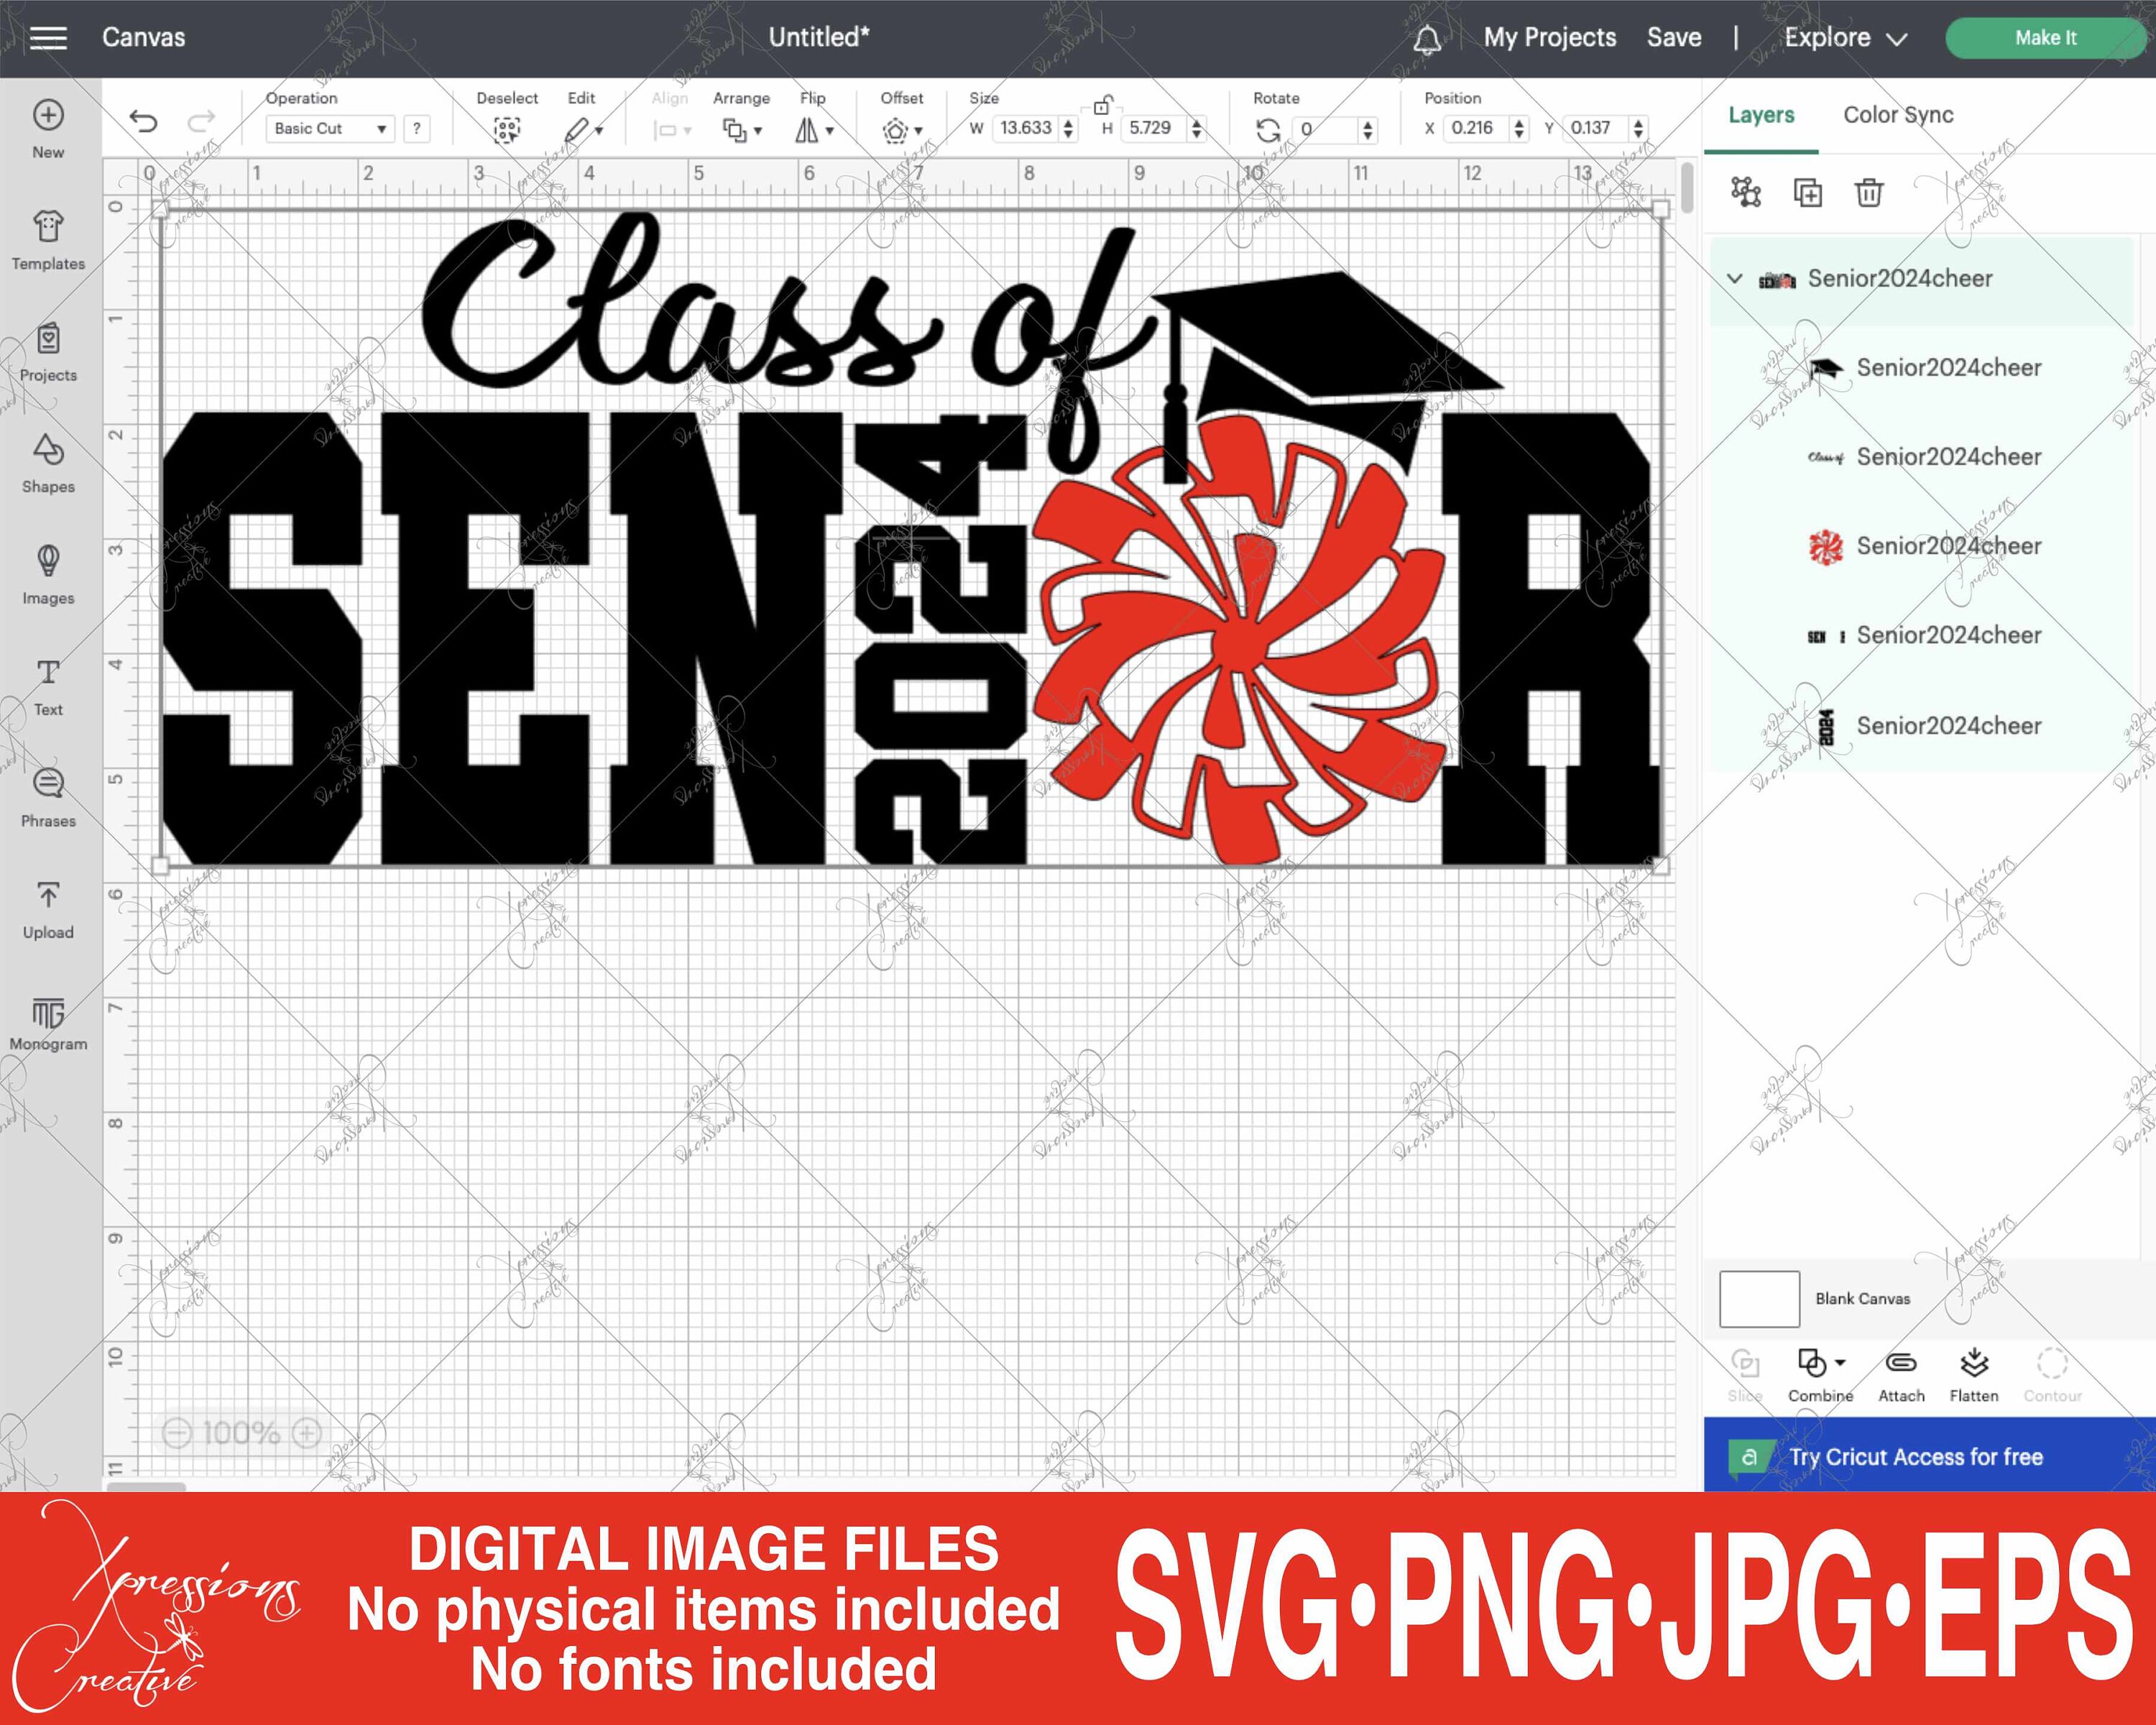Click the red pom-pom on the canvas
This screenshot has width=2156, height=1725.
click(1240, 640)
